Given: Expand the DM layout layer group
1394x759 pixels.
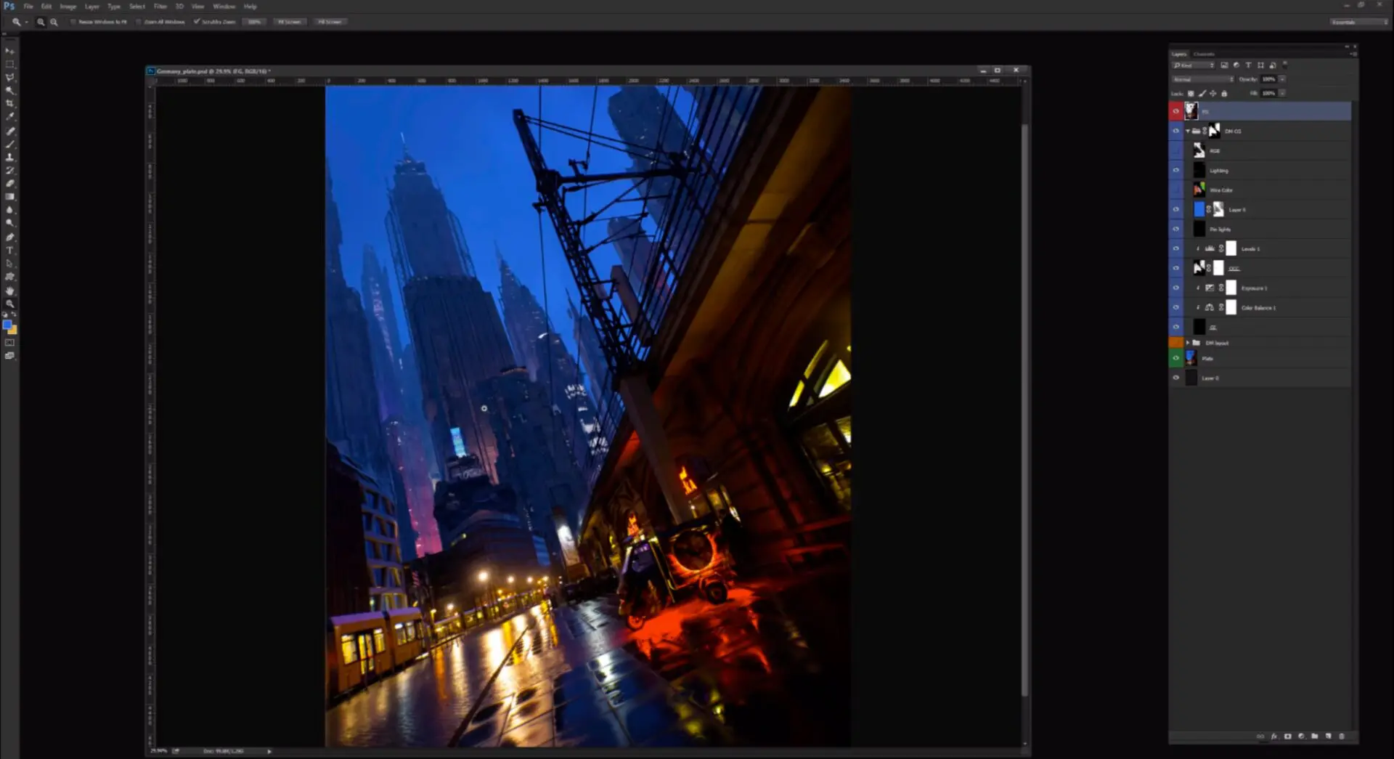Looking at the screenshot, I should click(x=1188, y=343).
